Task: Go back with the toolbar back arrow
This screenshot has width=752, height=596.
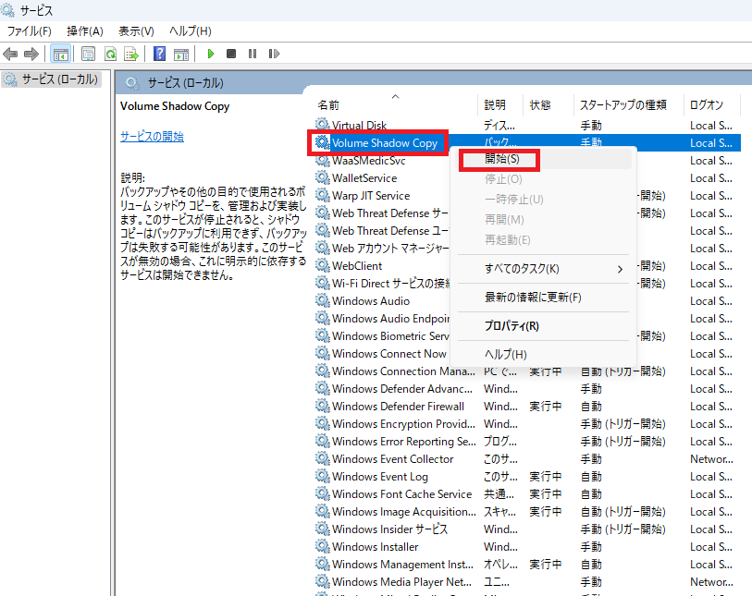Action: pyautogui.click(x=10, y=54)
